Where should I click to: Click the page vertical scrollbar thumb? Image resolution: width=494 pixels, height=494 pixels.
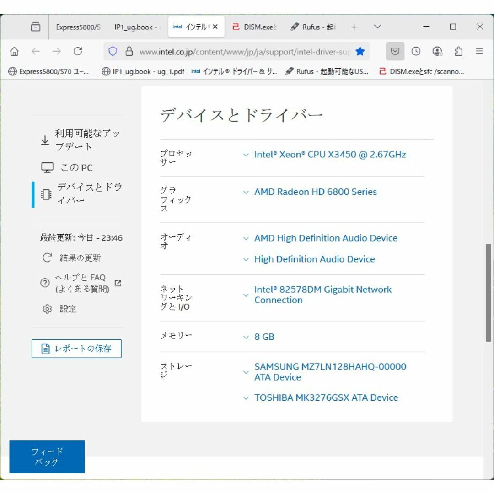(488, 293)
